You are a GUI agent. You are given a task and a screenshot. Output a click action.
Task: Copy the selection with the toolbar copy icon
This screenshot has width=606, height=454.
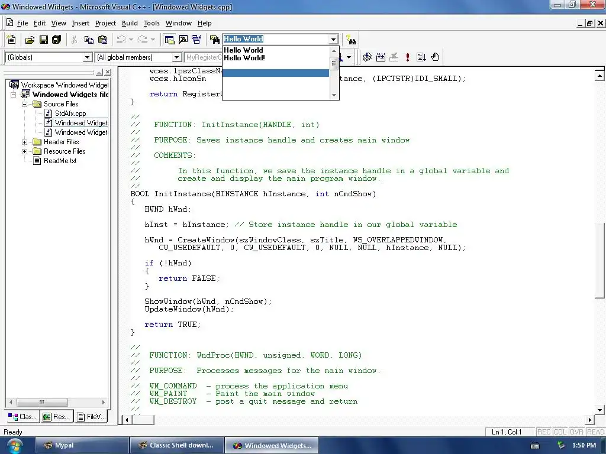coord(89,40)
